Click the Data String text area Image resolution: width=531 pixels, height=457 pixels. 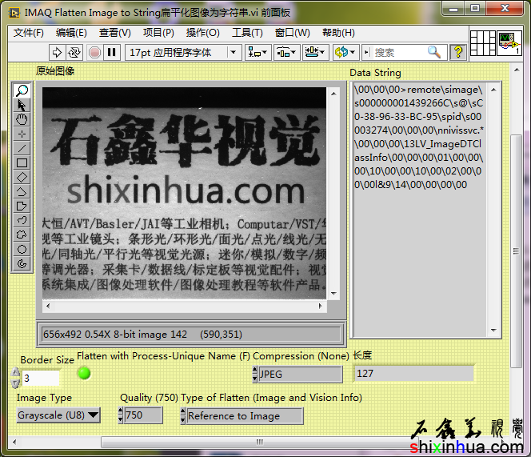(420, 210)
